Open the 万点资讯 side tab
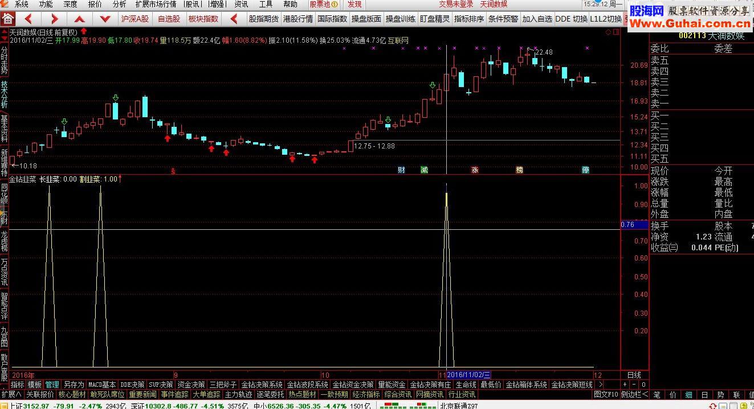 [5, 272]
